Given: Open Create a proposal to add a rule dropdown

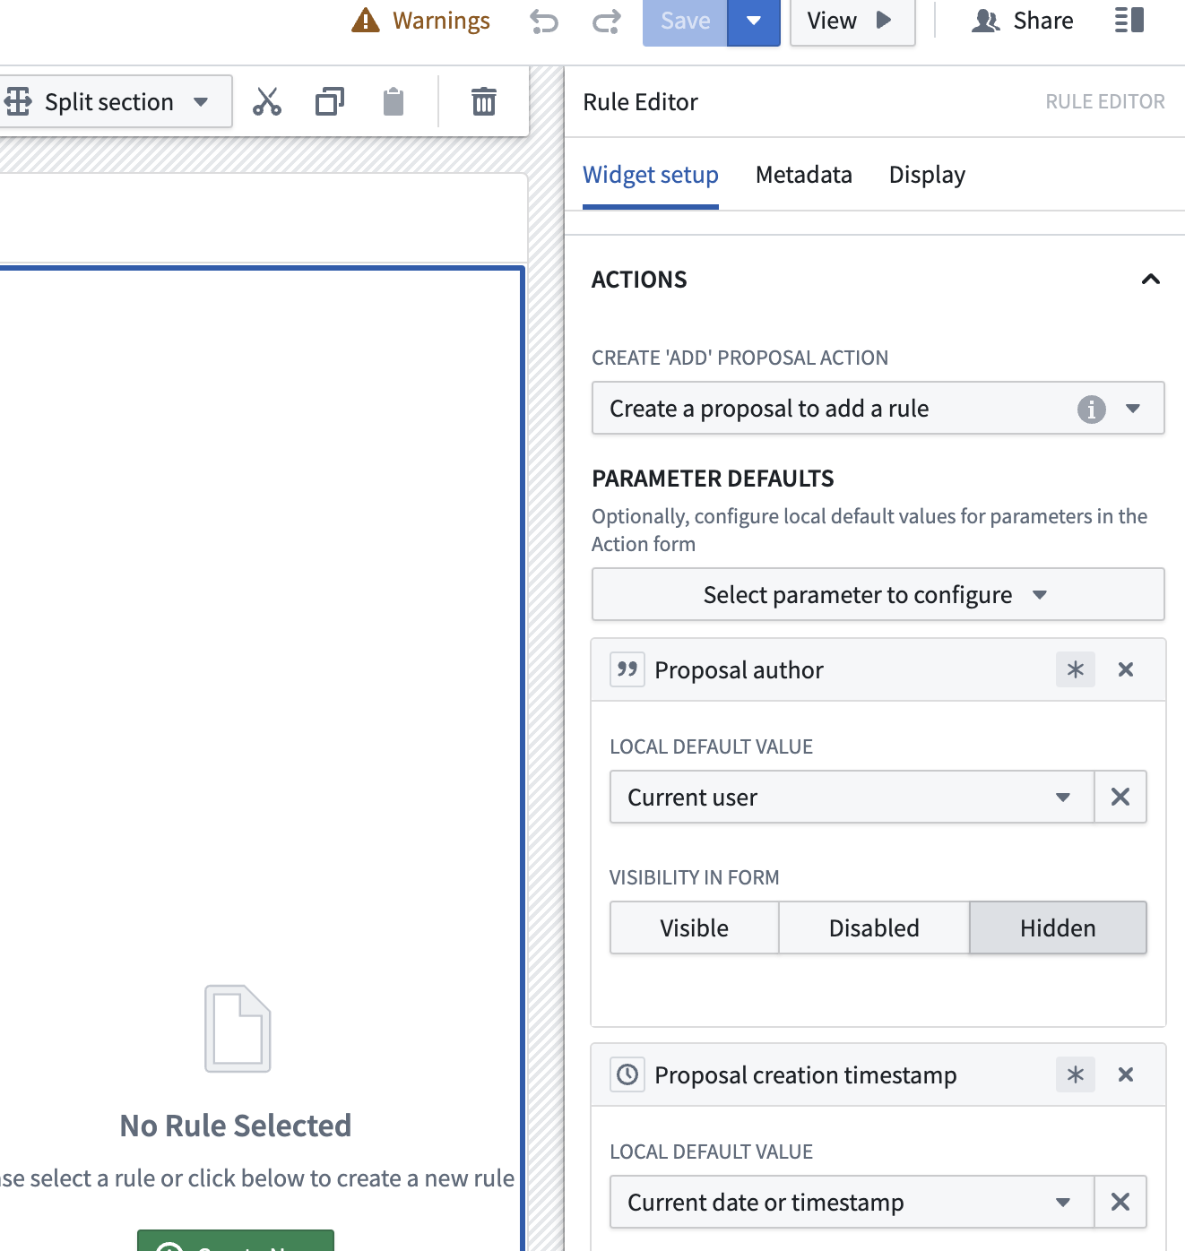Looking at the screenshot, I should (878, 409).
